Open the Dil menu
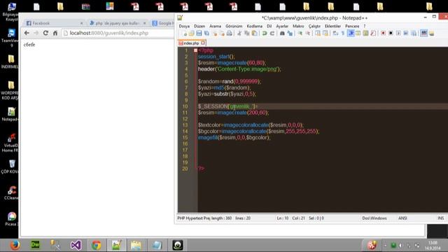The height and width of the screenshot is (252, 448). 269,26
